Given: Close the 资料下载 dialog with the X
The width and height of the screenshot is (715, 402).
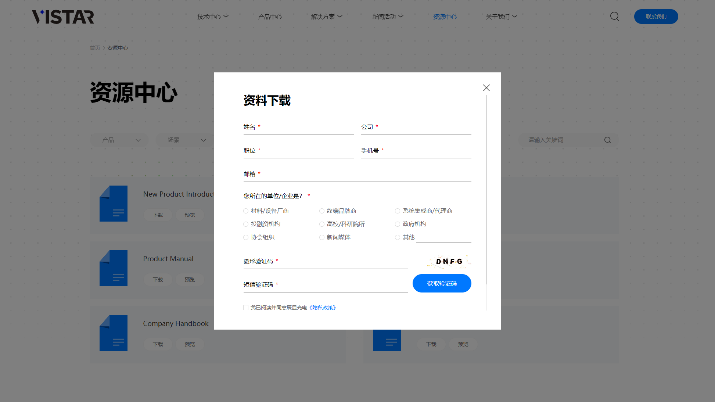Looking at the screenshot, I should [x=486, y=88].
